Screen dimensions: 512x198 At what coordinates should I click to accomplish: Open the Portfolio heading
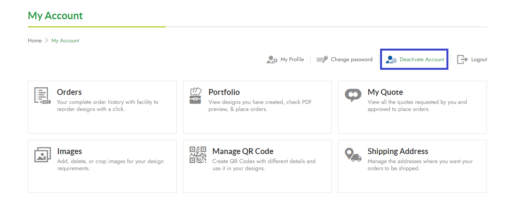[224, 92]
